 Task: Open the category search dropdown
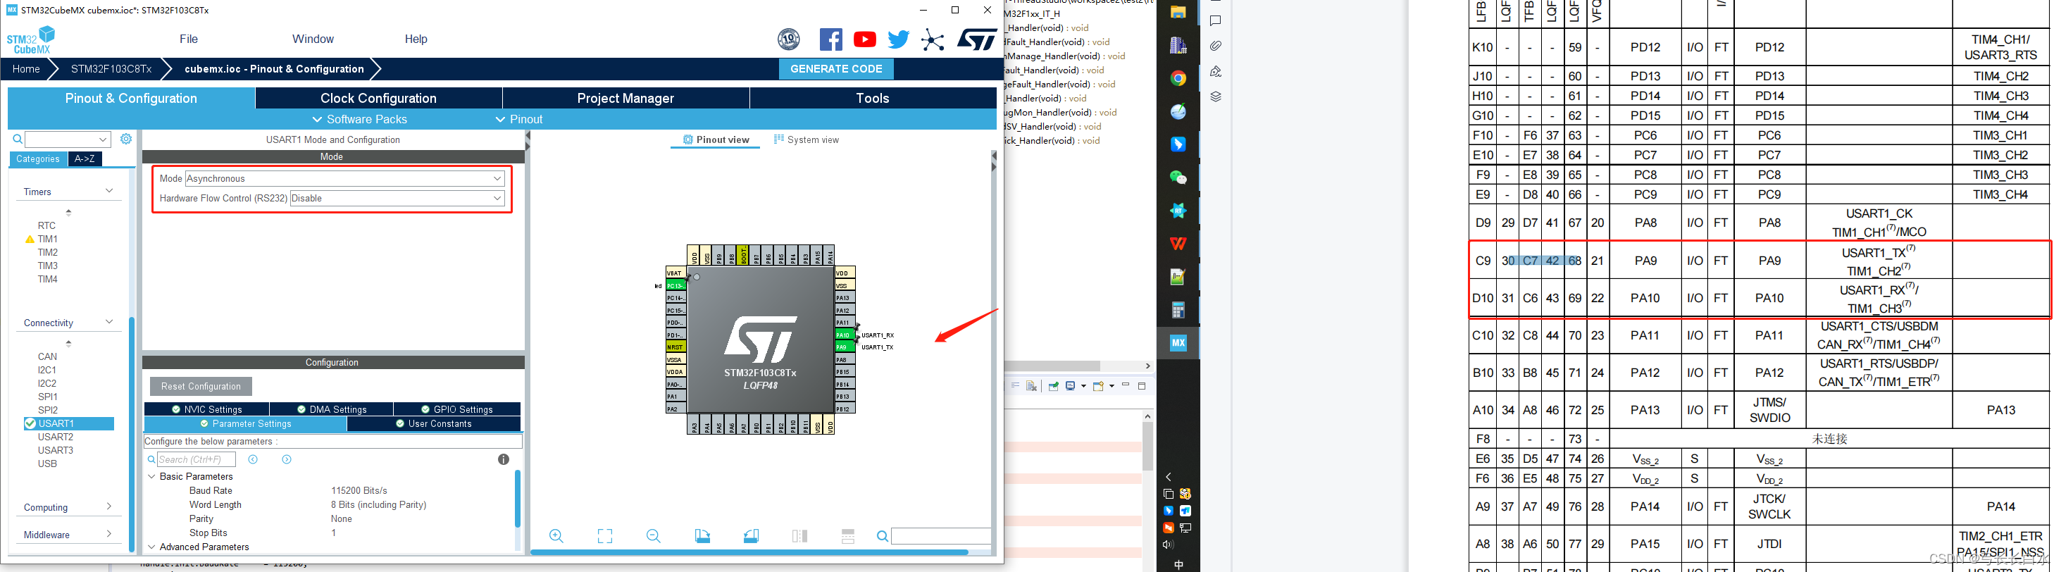[104, 139]
